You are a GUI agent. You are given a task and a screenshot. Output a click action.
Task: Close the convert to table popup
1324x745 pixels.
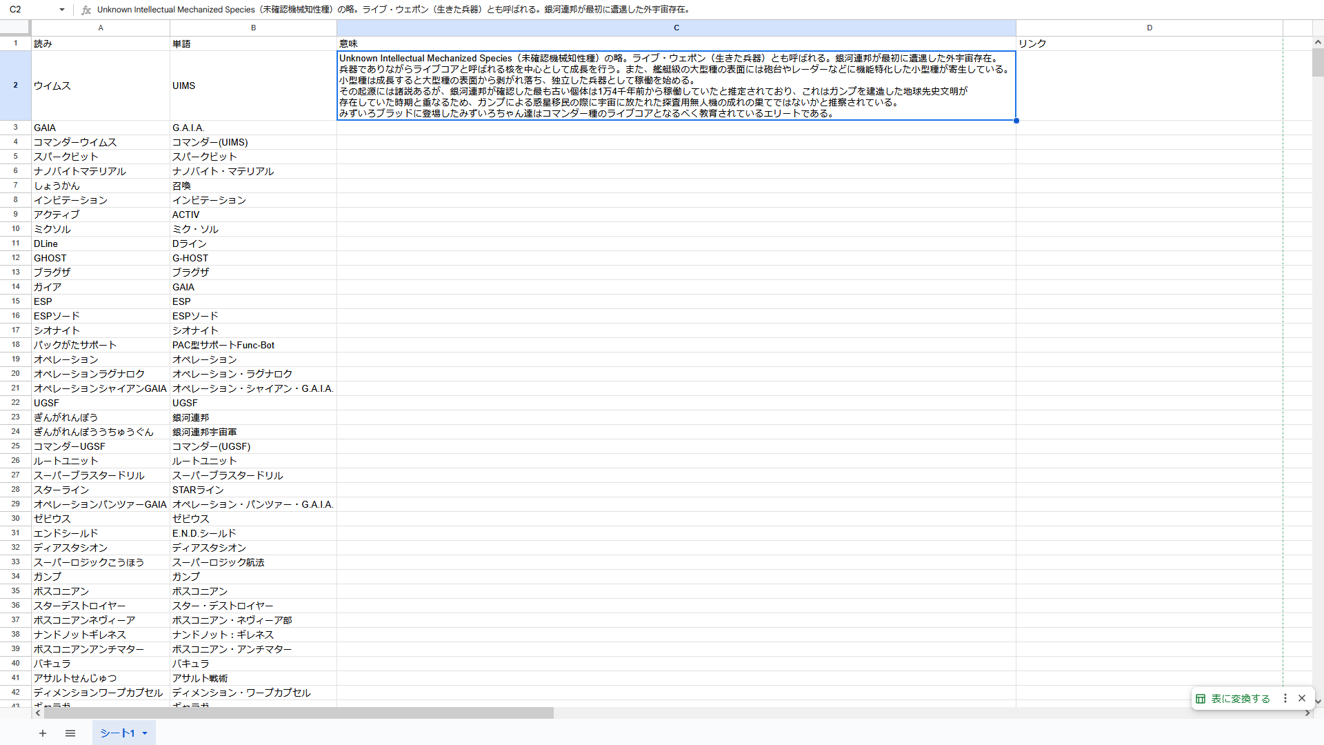1302,698
